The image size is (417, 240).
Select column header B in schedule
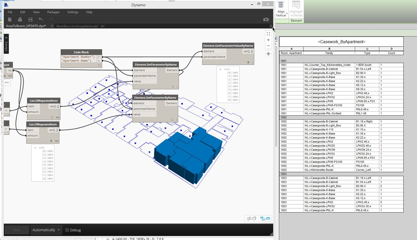coord(329,49)
